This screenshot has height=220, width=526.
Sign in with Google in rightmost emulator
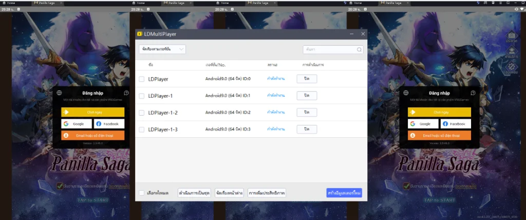coord(423,124)
